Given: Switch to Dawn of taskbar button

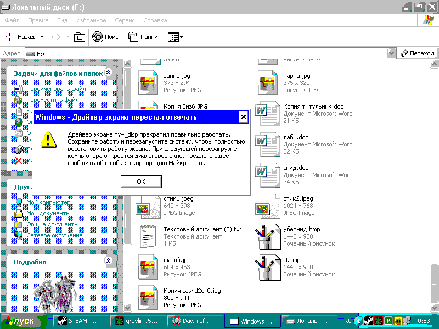Looking at the screenshot, I should (195, 321).
